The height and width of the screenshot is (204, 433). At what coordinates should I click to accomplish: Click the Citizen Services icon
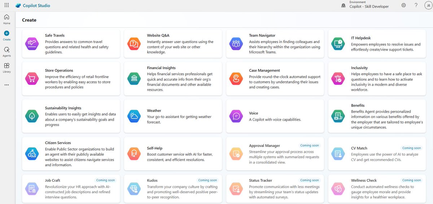click(32, 154)
